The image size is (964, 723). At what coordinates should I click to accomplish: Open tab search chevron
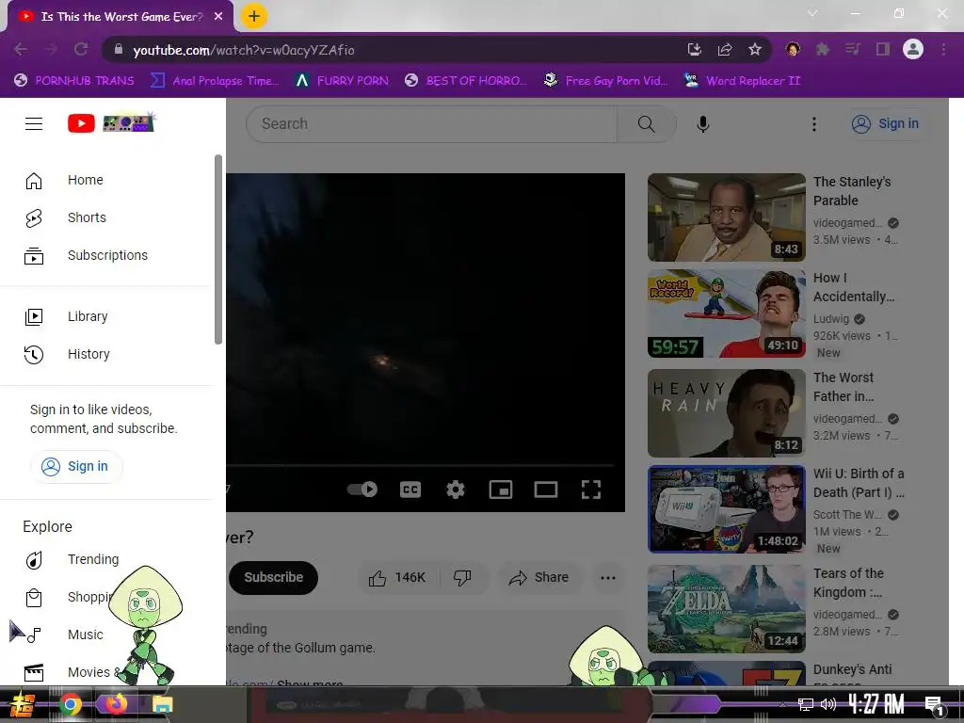812,13
